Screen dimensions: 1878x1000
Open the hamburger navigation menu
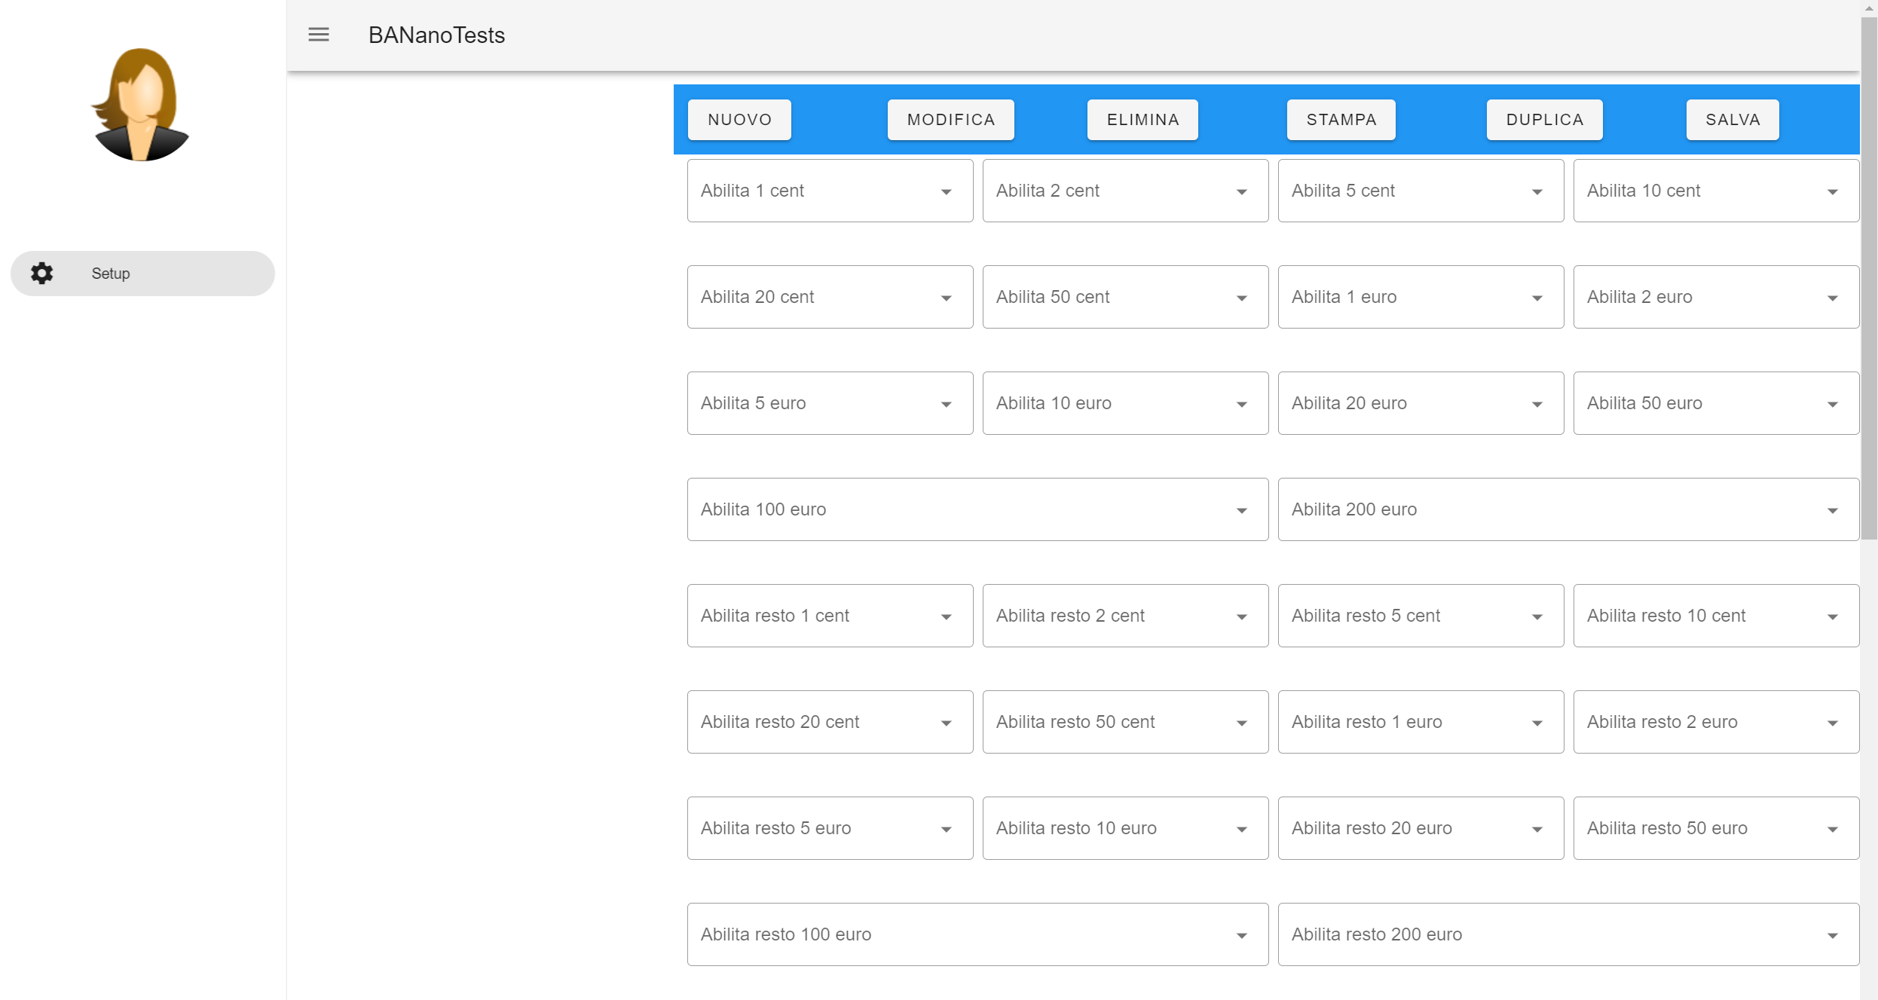point(319,35)
